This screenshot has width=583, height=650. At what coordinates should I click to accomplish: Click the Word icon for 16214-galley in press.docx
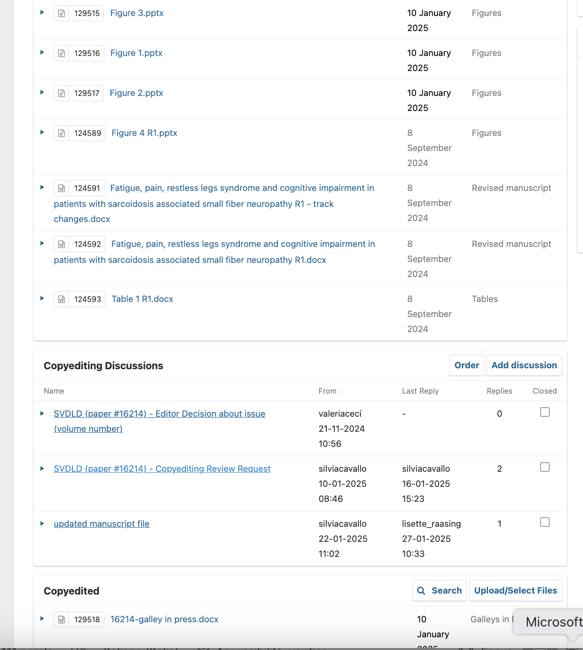click(x=62, y=620)
